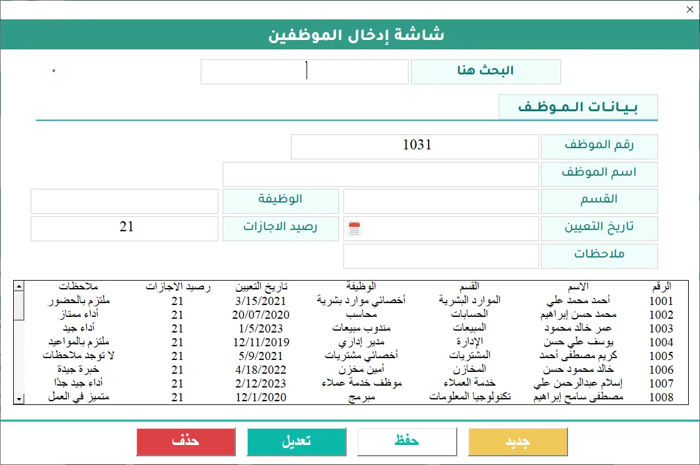Image resolution: width=700 pixels, height=465 pixels.
Task: Close the employee entry window
Action: coord(690,9)
